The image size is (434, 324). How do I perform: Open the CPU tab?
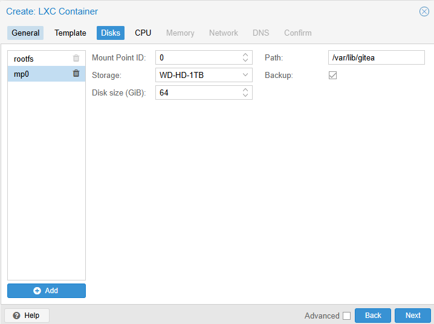tap(143, 33)
